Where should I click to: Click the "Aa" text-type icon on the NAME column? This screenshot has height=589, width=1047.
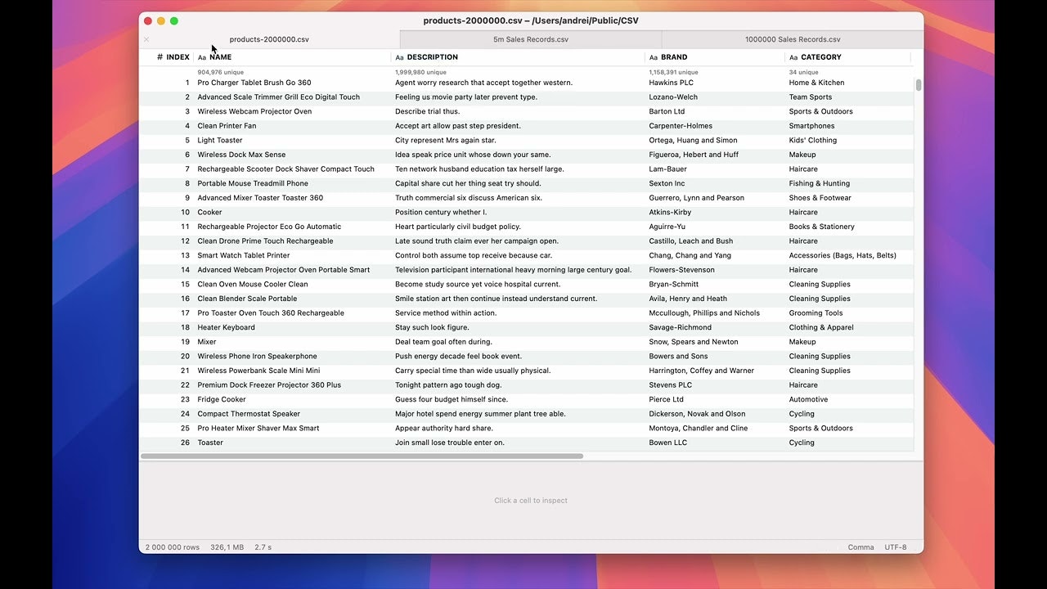(x=202, y=57)
